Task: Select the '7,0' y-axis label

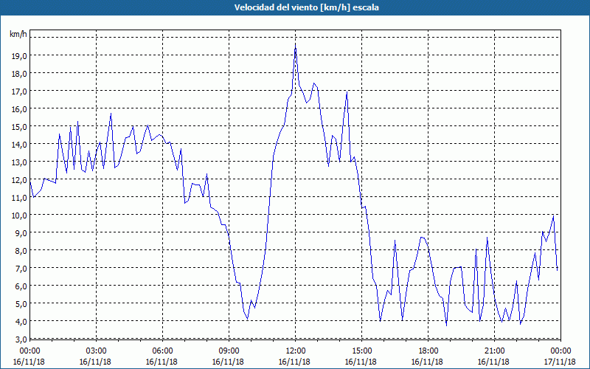Action: coord(21,268)
